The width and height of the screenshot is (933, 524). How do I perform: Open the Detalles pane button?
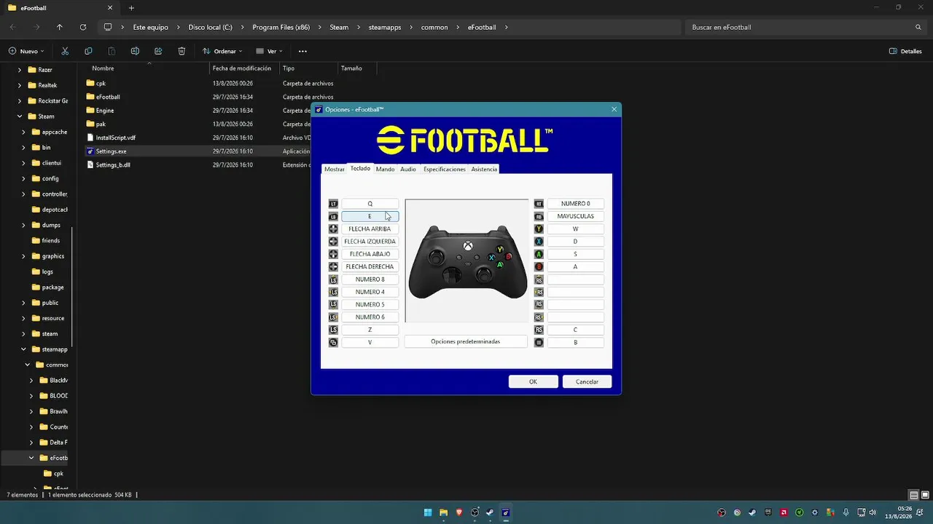[906, 51]
